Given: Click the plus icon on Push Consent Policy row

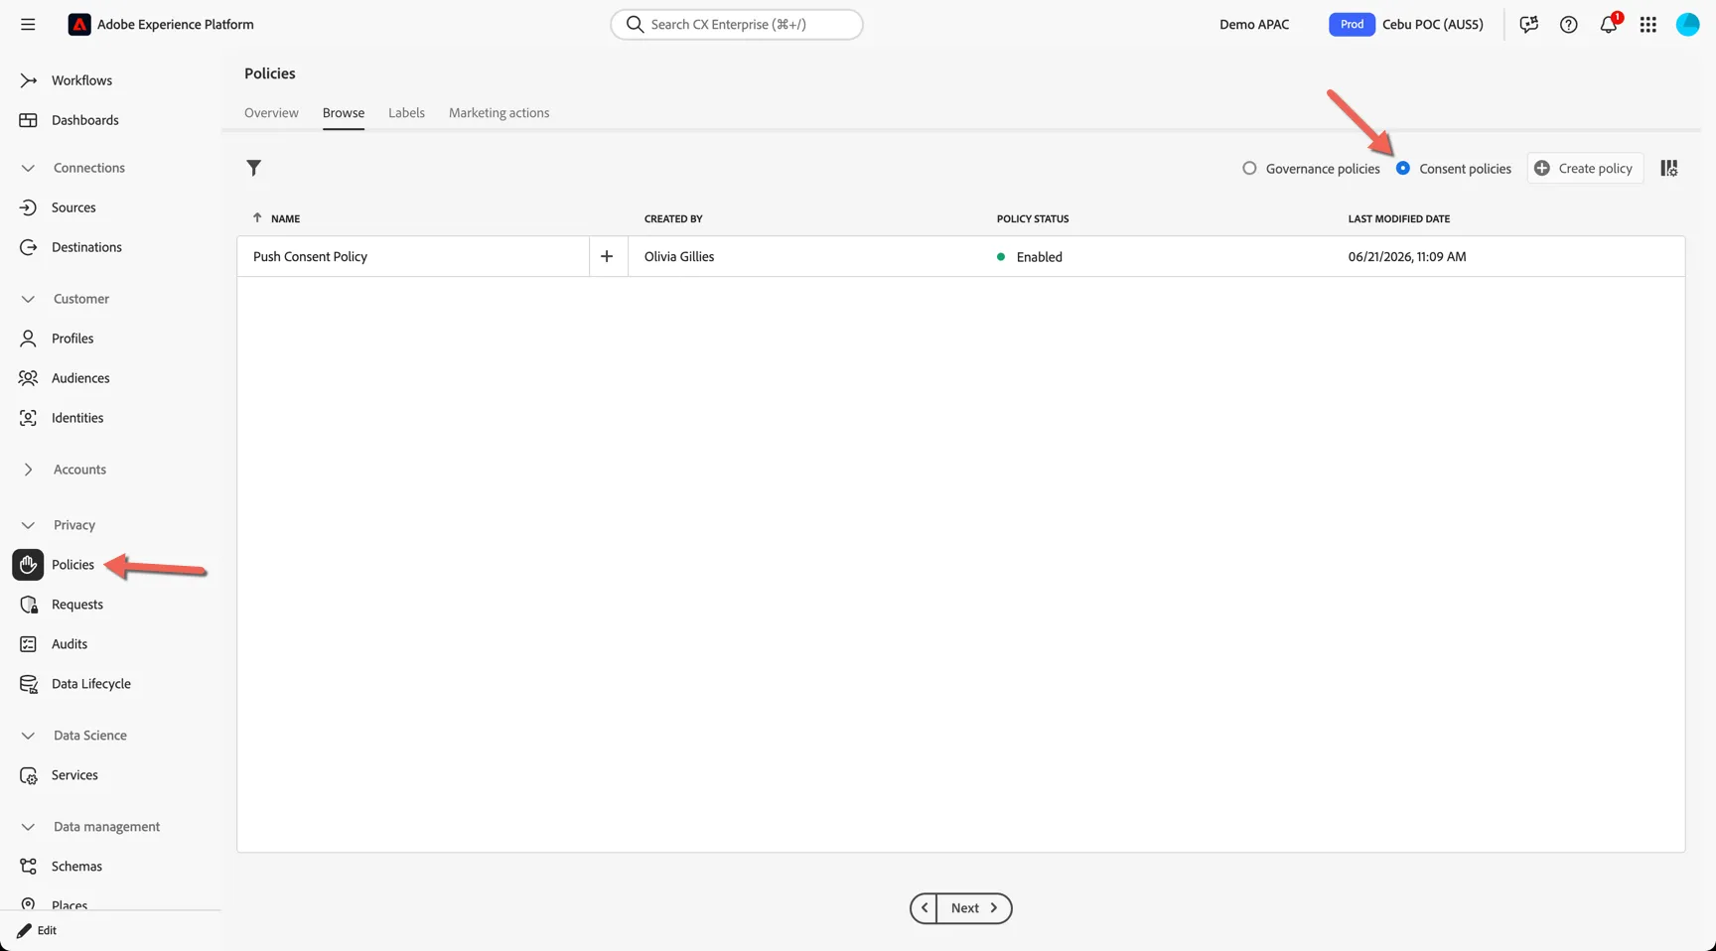Looking at the screenshot, I should pyautogui.click(x=607, y=256).
